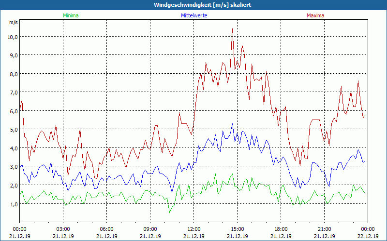Image resolution: width=387 pixels, height=241 pixels.
Task: Click the 2,0 y-axis value
Action: tap(14, 186)
